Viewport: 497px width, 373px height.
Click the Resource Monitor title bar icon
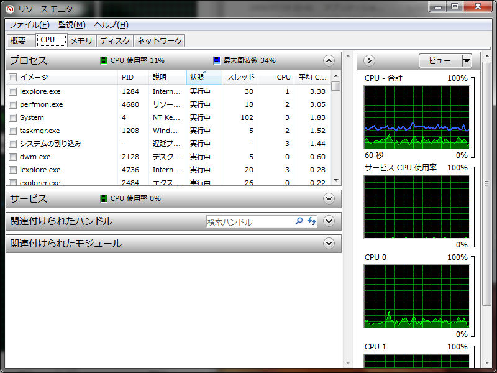tap(9, 9)
